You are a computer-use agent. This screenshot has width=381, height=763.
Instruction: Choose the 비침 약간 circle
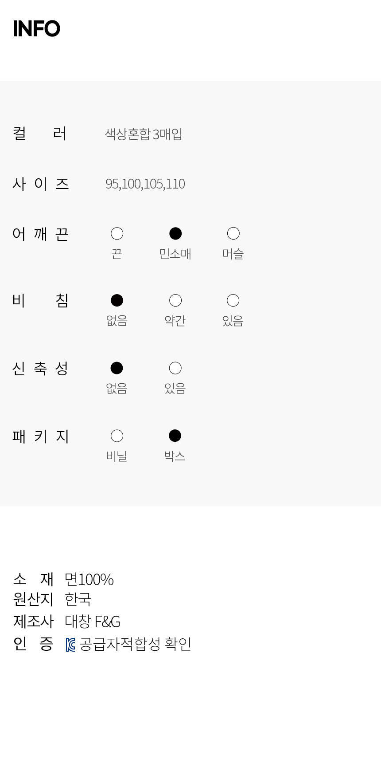(x=175, y=301)
